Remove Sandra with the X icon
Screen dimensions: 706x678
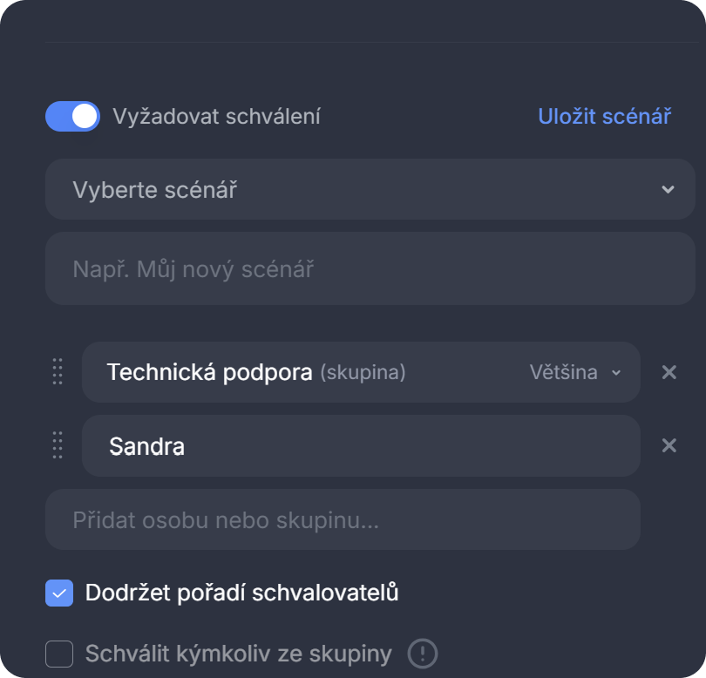click(669, 445)
